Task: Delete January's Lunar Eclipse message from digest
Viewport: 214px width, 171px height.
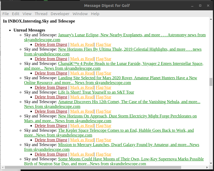Action: 51,45
